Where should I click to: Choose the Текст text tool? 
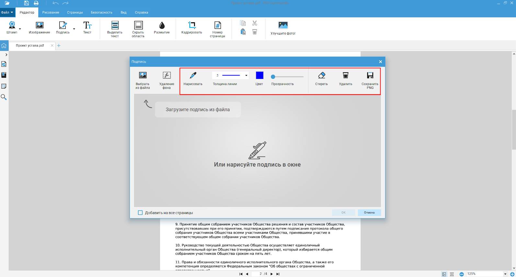[87, 27]
